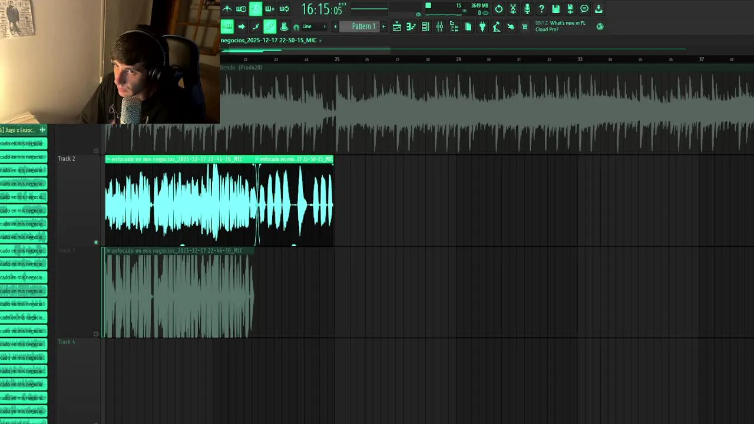Click the stamp-shaped toolbar icon
754x424 pixels.
284,26
